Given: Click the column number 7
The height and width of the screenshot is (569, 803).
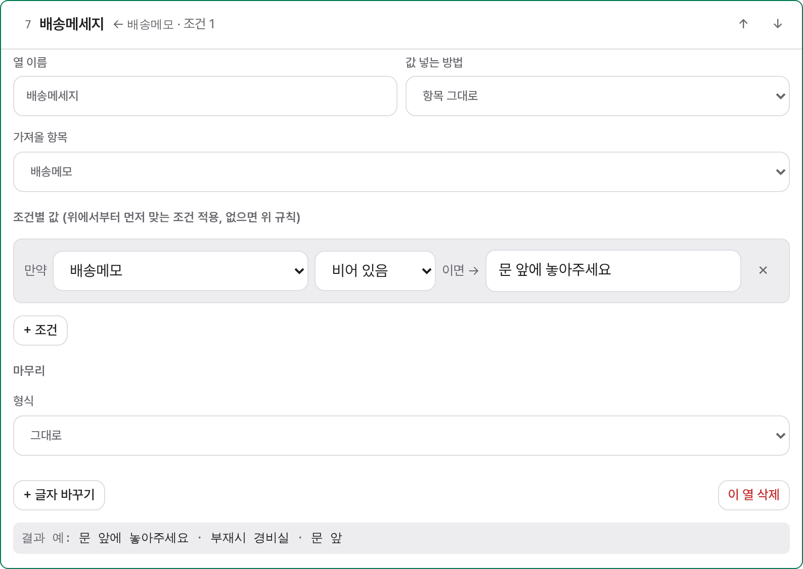Looking at the screenshot, I should pos(28,24).
